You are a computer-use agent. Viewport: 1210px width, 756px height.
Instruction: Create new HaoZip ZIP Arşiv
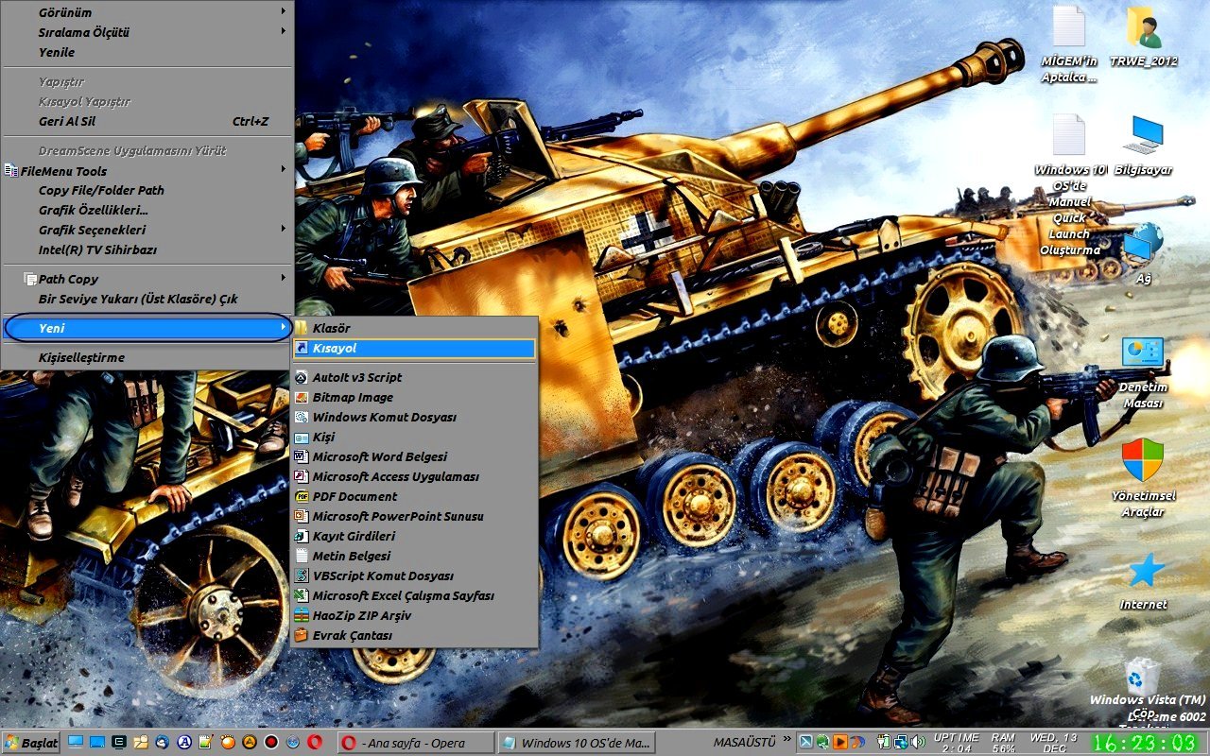click(415, 615)
